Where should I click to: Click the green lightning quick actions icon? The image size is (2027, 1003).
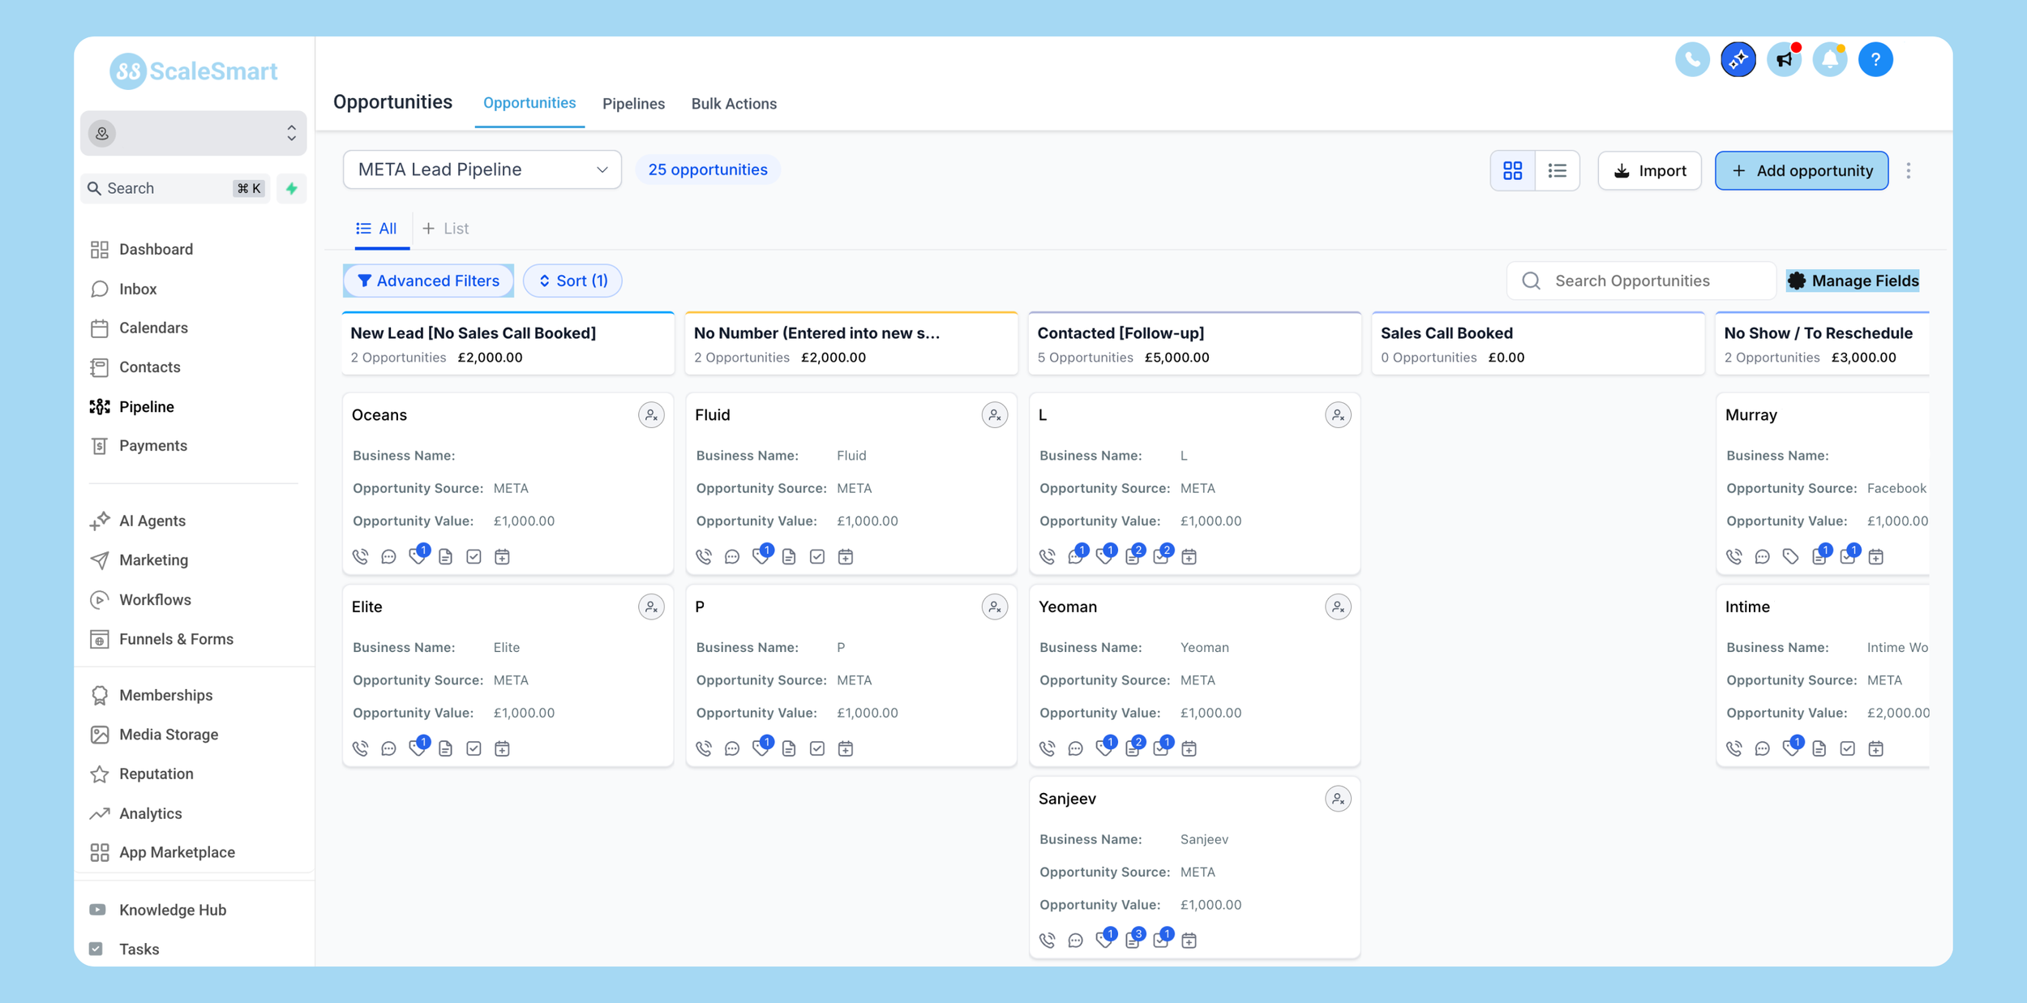(292, 188)
